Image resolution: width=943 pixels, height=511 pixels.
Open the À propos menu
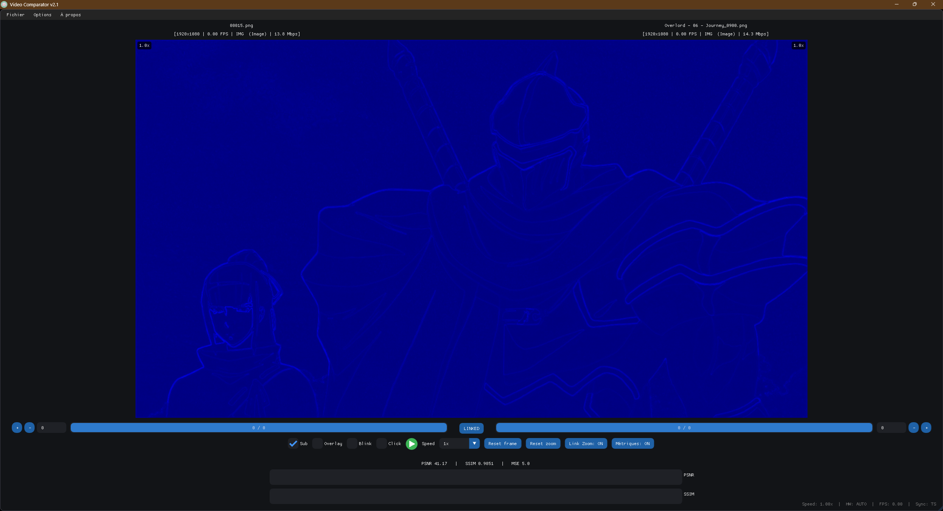pyautogui.click(x=71, y=15)
